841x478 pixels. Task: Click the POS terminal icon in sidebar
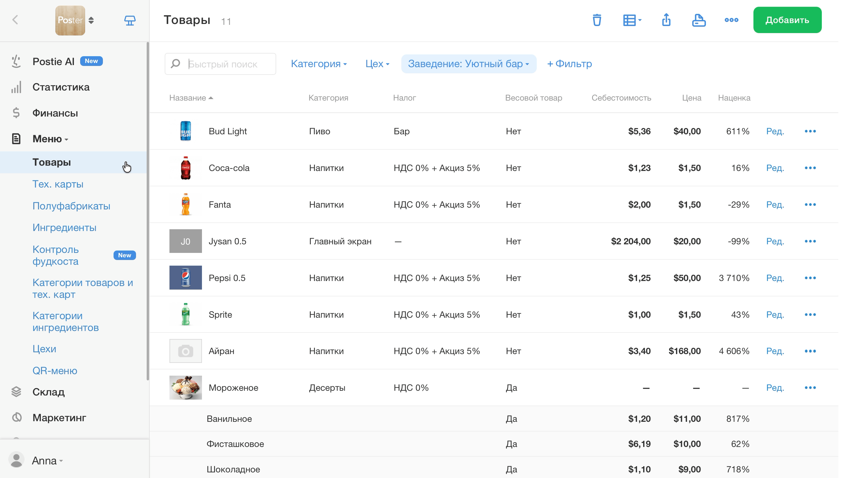(130, 20)
